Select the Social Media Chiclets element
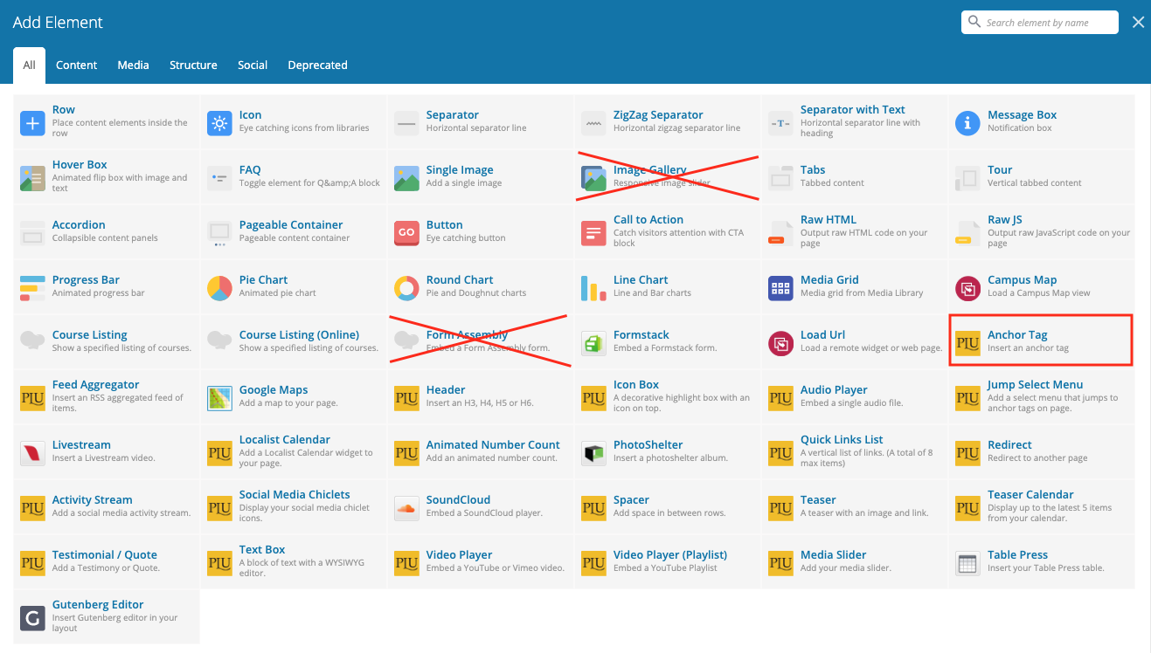Screen dimensions: 1151x653 pyautogui.click(x=294, y=508)
